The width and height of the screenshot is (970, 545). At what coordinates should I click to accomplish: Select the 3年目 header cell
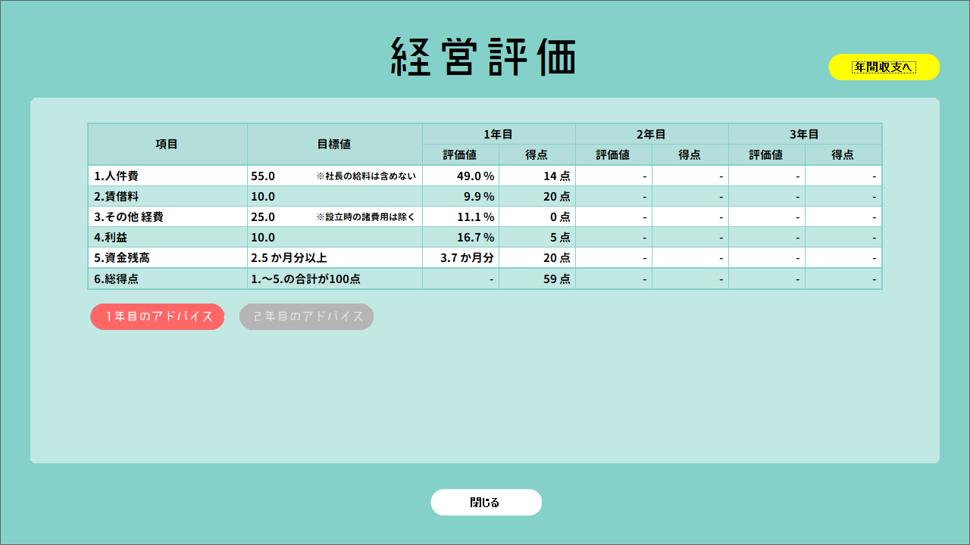pos(805,134)
